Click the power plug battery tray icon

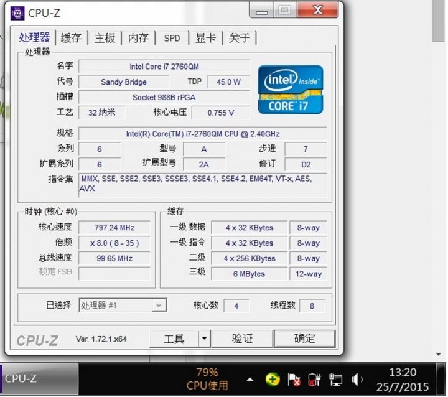pos(314,380)
